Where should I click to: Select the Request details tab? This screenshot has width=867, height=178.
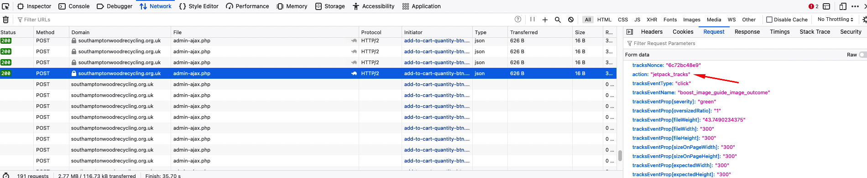click(x=714, y=32)
